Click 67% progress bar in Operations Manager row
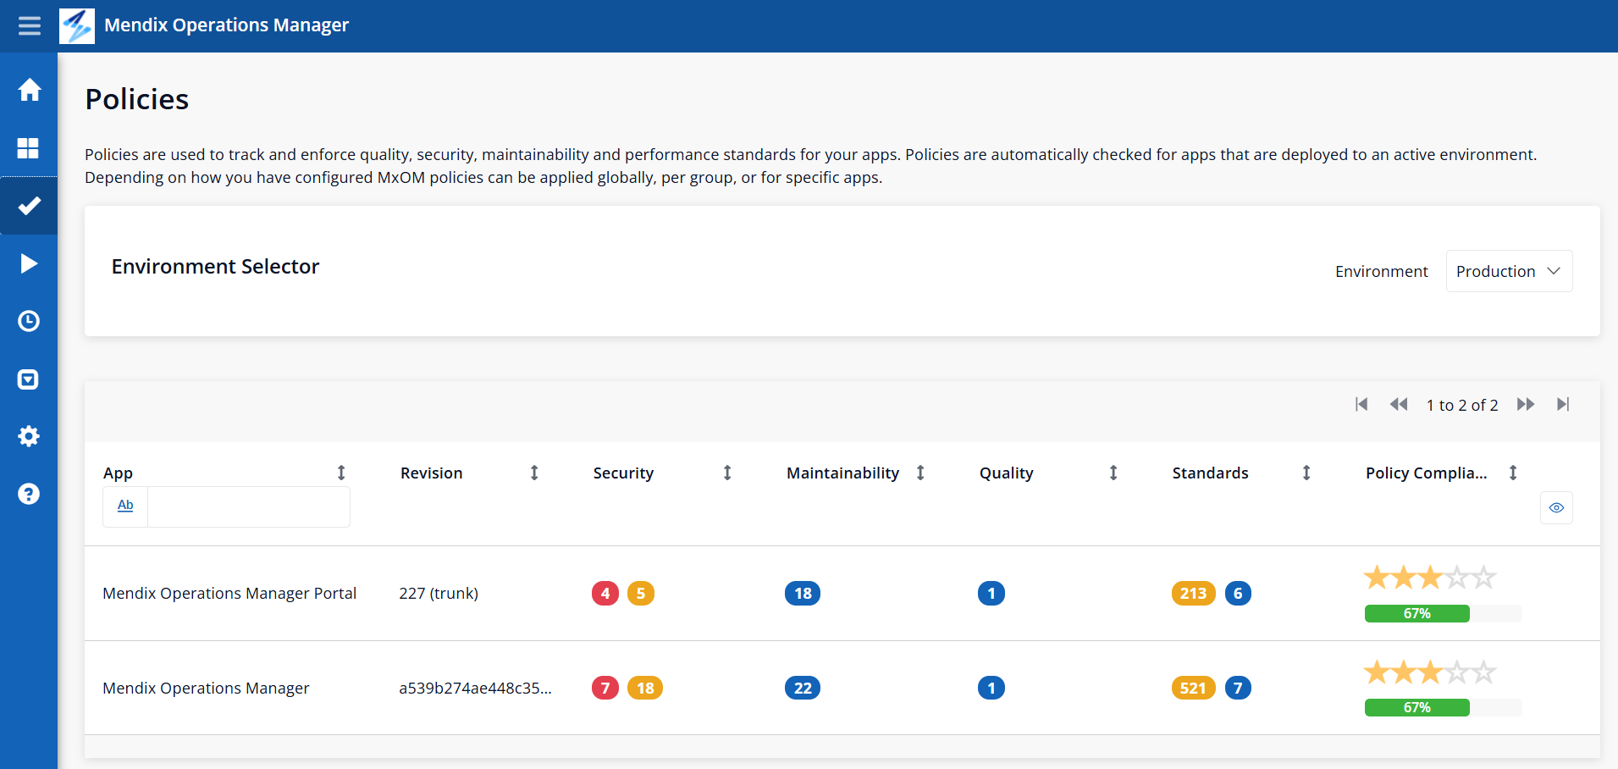The image size is (1618, 769). tap(1443, 707)
